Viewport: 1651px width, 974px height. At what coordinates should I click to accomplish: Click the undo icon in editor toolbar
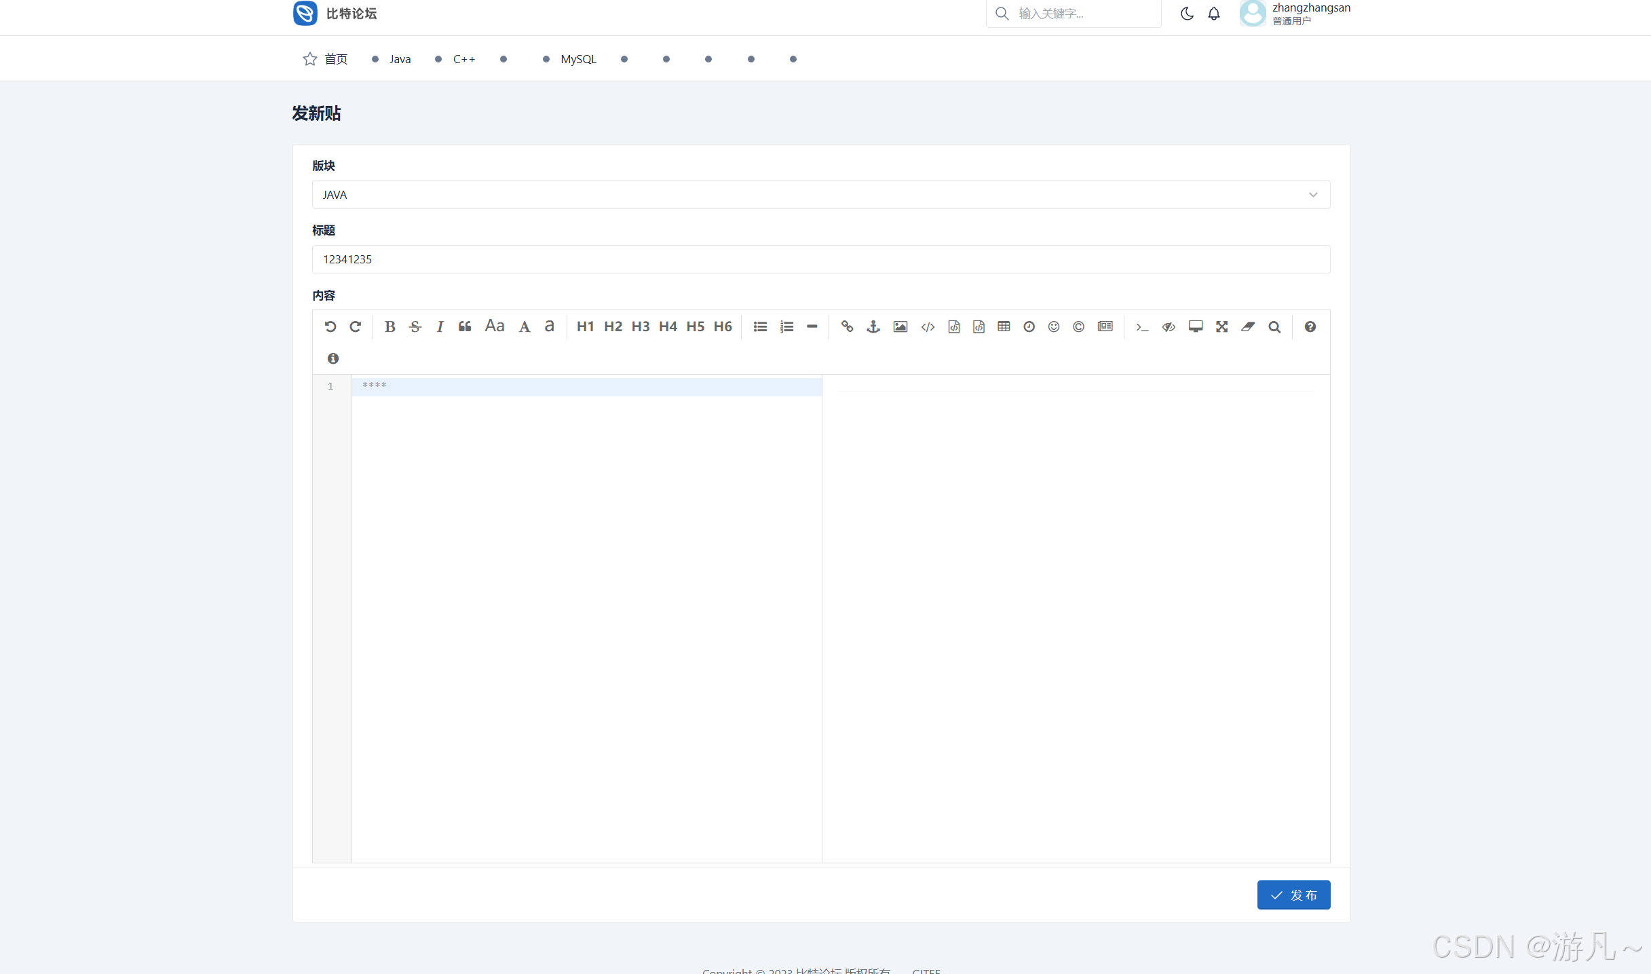point(330,326)
